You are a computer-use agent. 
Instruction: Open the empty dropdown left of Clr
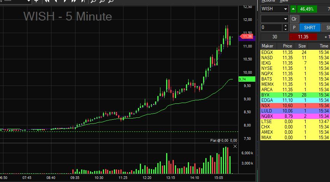coord(285,19)
